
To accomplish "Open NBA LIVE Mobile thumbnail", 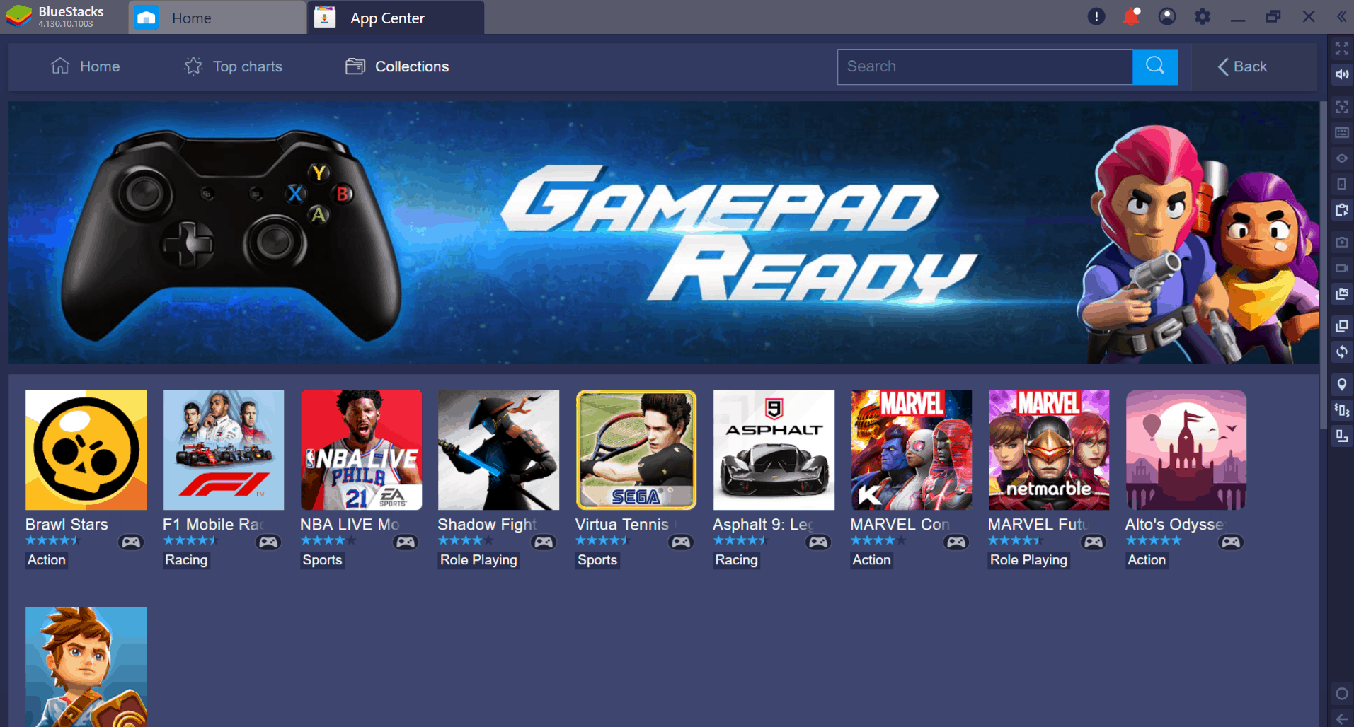I will (x=361, y=450).
